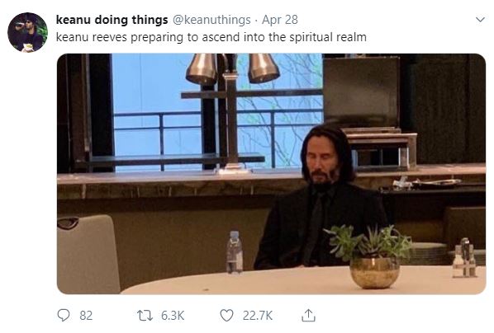Click the reply speech bubble icon

tap(64, 315)
